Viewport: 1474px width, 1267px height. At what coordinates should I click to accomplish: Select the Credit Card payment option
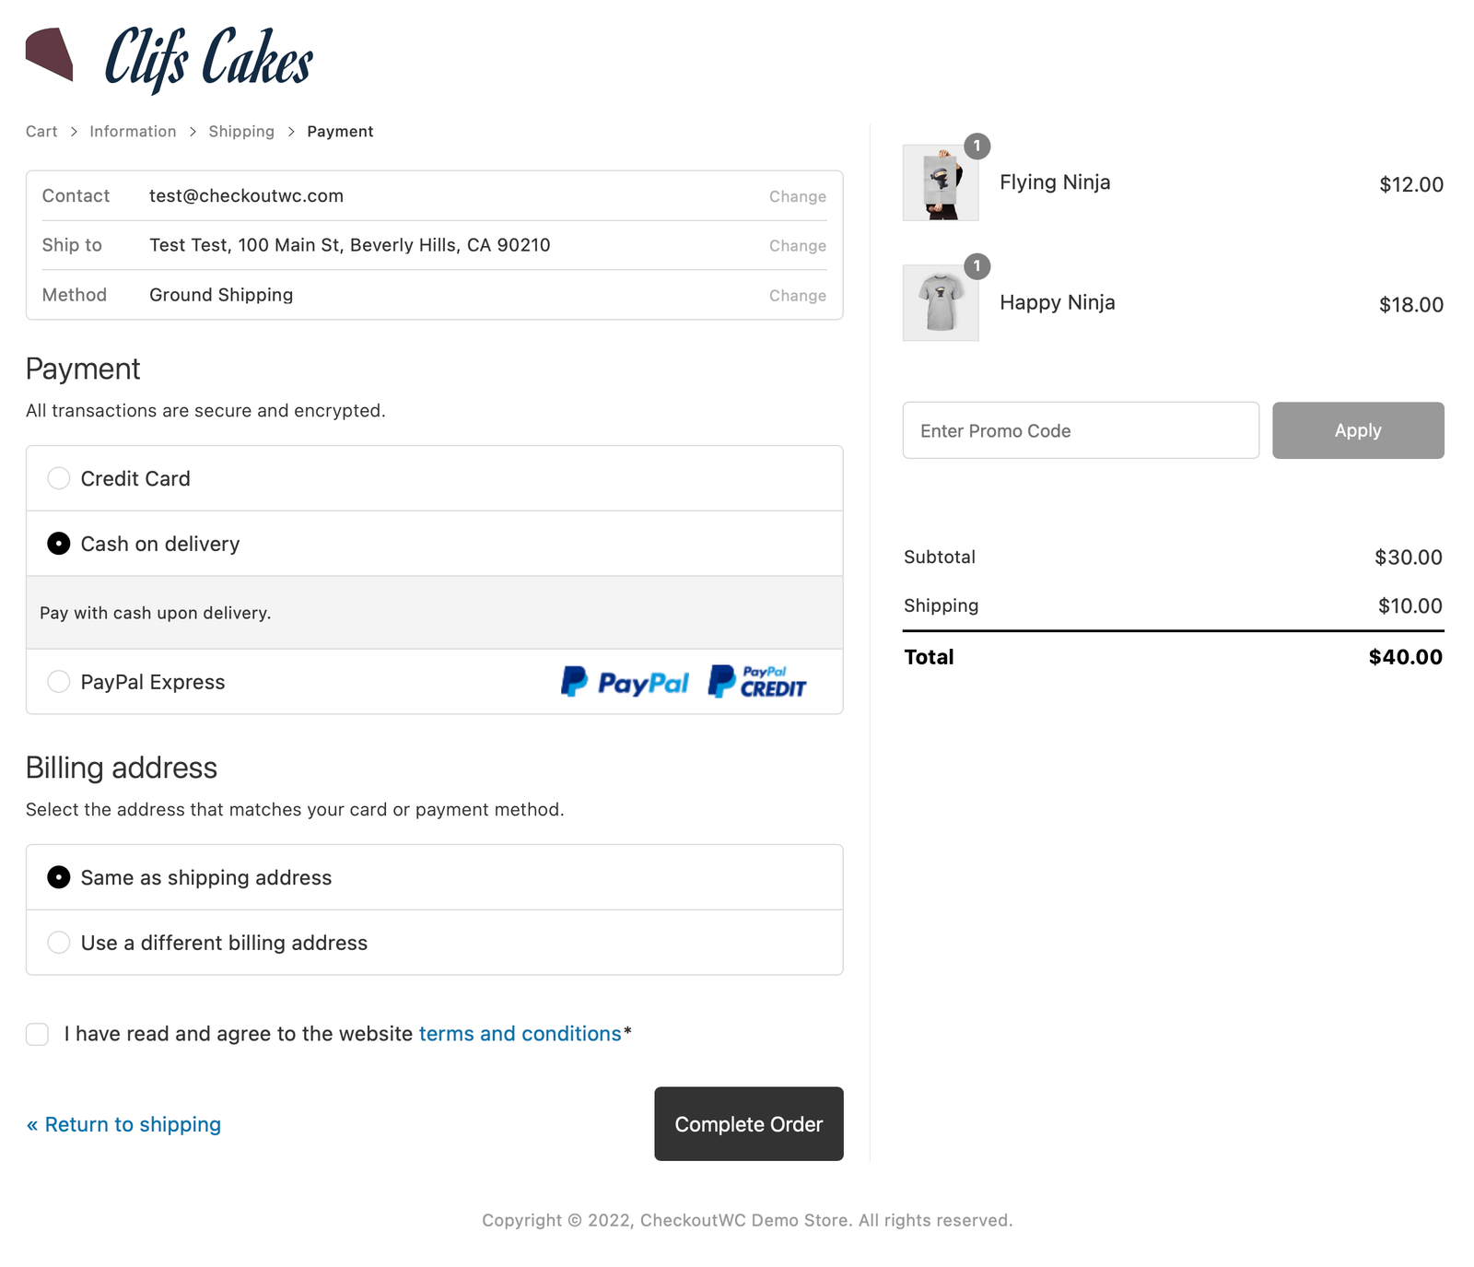click(59, 478)
